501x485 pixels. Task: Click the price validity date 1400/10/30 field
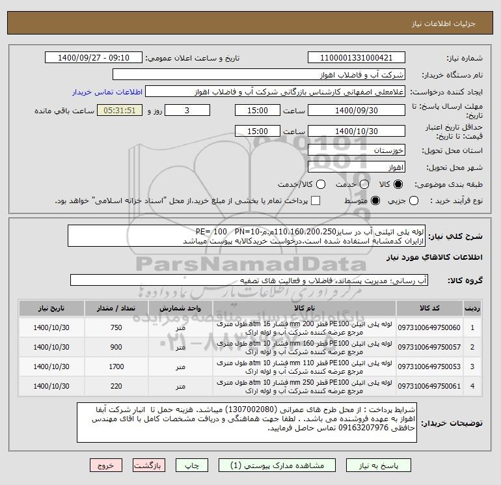click(357, 131)
